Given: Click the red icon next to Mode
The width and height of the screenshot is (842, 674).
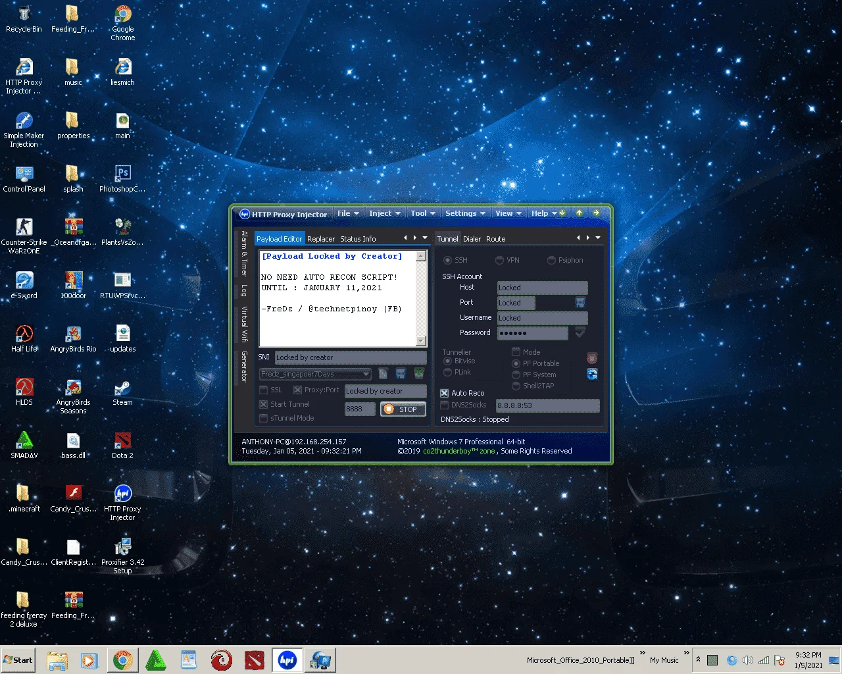Looking at the screenshot, I should click(592, 358).
